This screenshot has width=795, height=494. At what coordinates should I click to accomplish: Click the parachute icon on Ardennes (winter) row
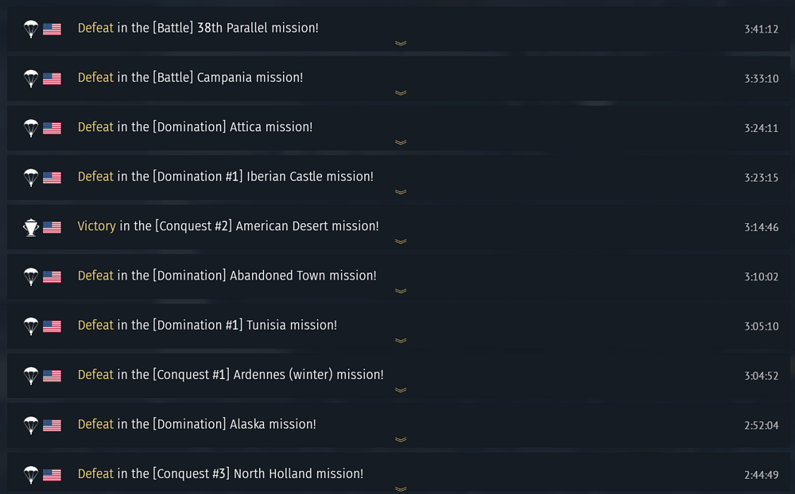31,376
